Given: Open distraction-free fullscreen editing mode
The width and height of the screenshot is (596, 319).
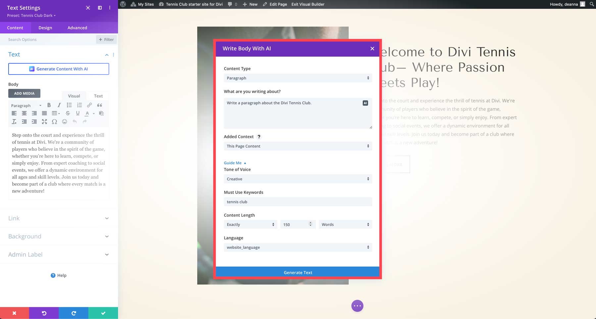Looking at the screenshot, I should [x=45, y=122].
